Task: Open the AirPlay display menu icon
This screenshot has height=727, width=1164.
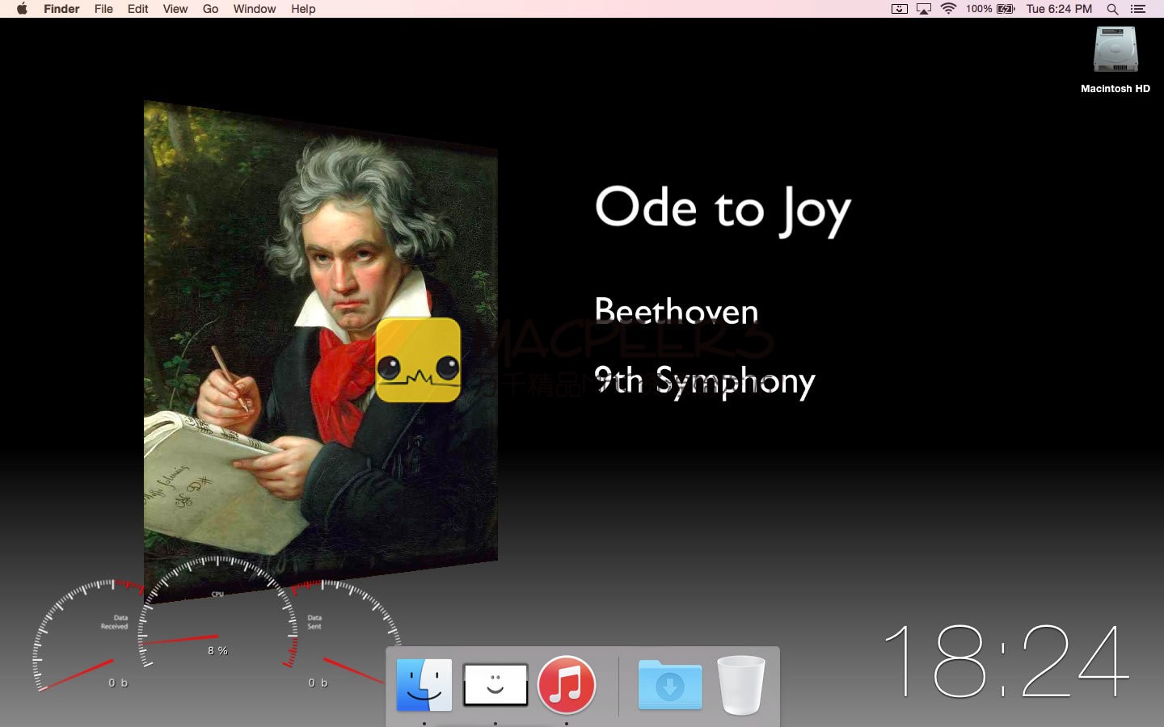Action: click(924, 9)
